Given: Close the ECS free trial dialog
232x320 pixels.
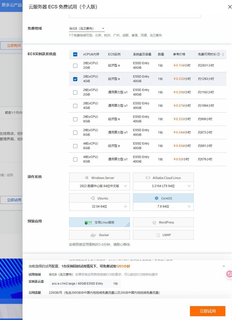Looking at the screenshot, I should pos(230,7).
